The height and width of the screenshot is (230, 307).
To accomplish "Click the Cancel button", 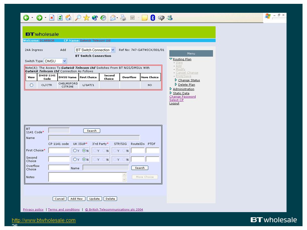I will pyautogui.click(x=59, y=199).
